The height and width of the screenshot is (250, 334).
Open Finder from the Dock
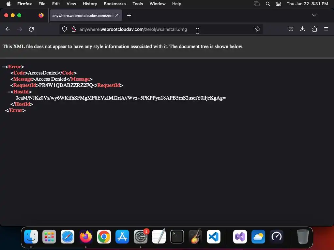pos(31,237)
